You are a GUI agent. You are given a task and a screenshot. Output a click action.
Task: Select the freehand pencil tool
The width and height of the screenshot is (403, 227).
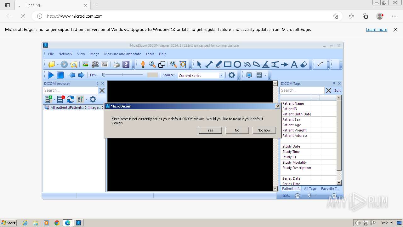click(219, 64)
